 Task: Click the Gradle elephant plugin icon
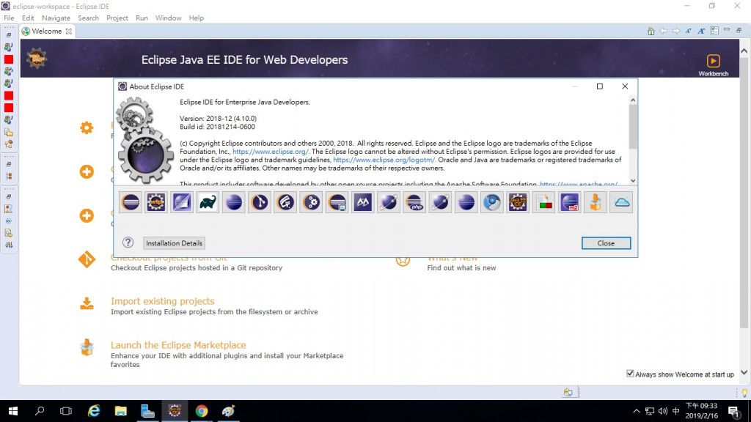point(208,202)
